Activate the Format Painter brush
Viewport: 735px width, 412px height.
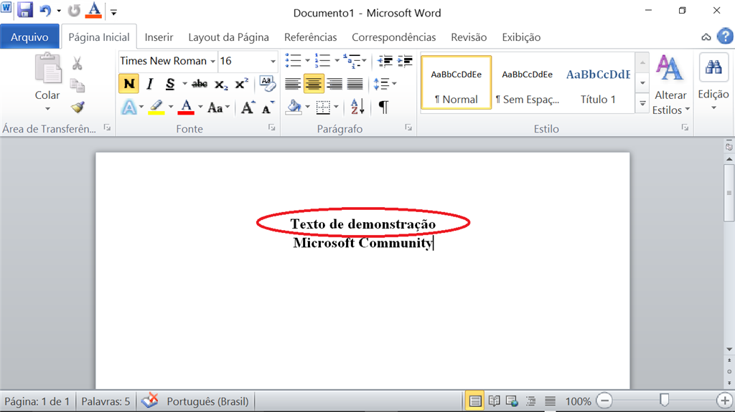coord(78,107)
